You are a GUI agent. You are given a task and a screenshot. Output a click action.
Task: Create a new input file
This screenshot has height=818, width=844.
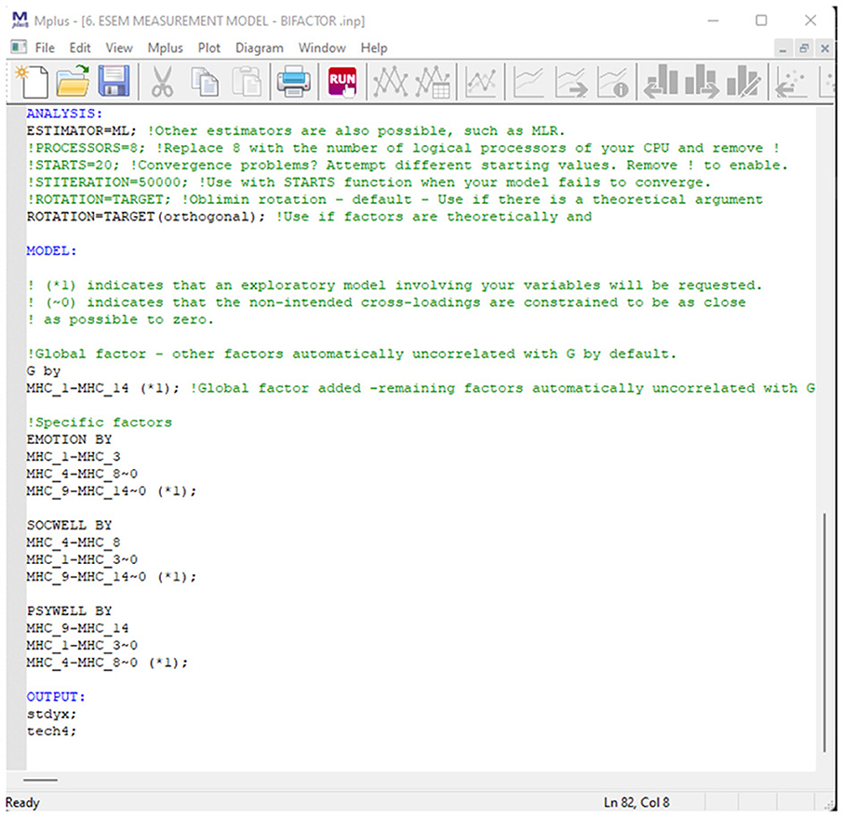[33, 82]
